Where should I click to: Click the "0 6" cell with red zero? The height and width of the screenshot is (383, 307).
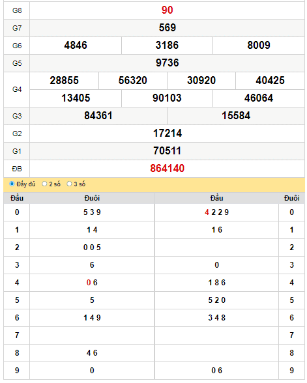coord(92,283)
